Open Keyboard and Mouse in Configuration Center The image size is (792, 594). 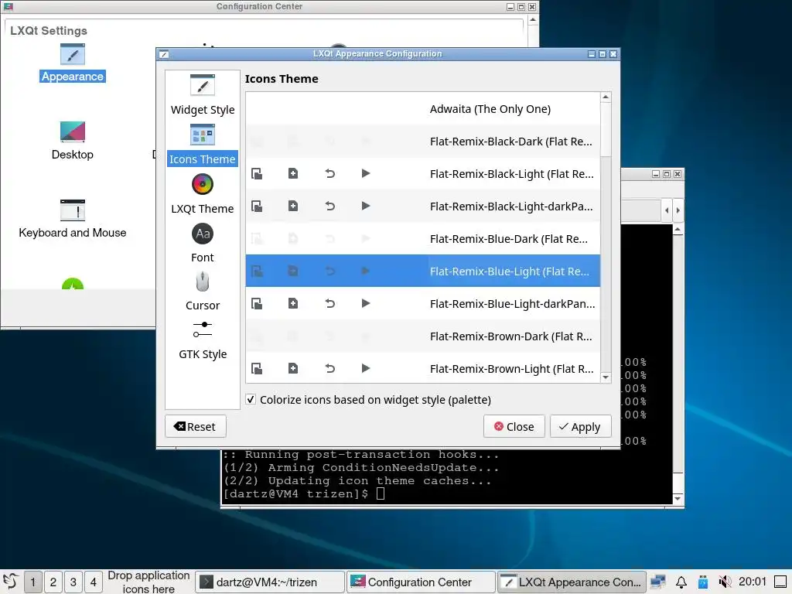click(x=72, y=219)
